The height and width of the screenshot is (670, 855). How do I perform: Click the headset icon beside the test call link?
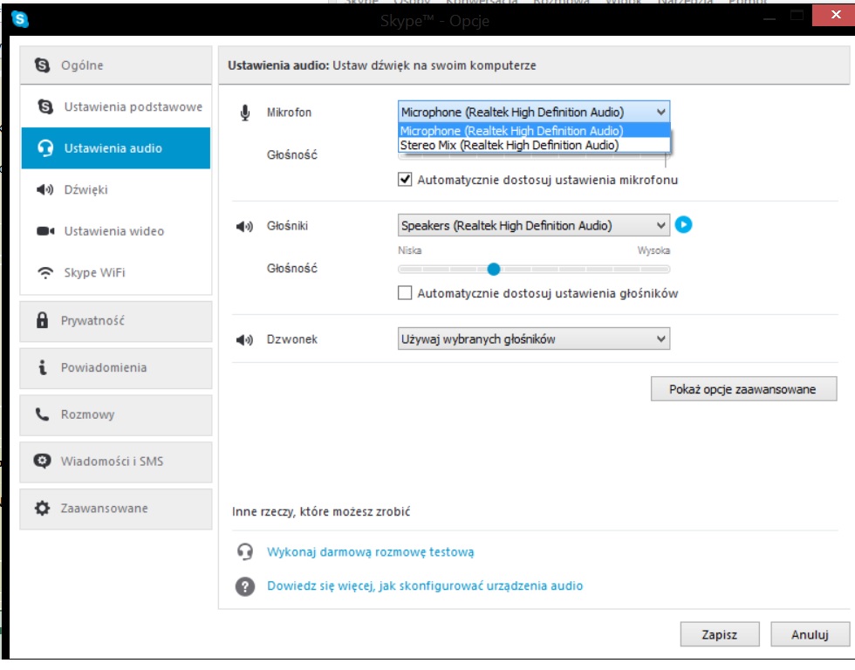coord(245,551)
